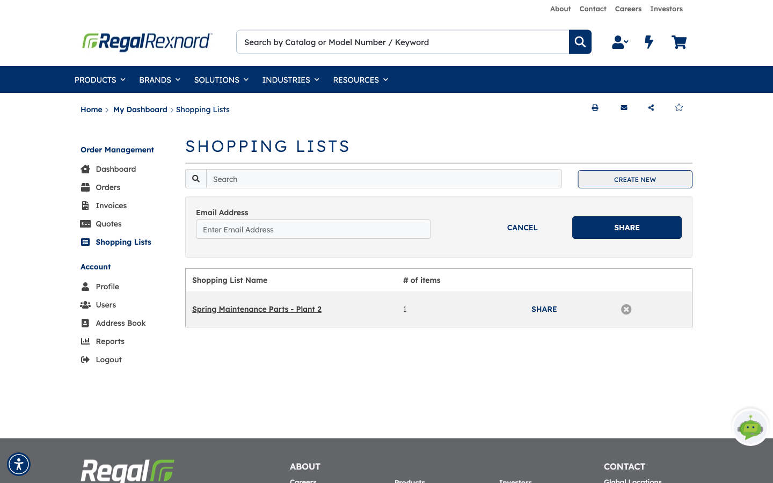Screen dimensions: 773x483
Task: Open Spring Maintenance Parts - Plant 2 list
Action: (x=257, y=309)
